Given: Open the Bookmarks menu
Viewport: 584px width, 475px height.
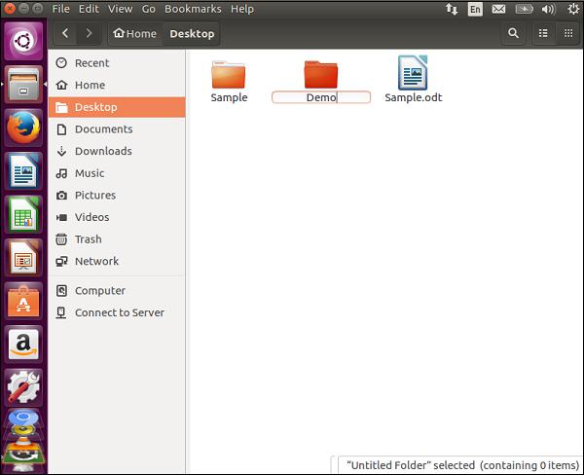Looking at the screenshot, I should tap(193, 9).
